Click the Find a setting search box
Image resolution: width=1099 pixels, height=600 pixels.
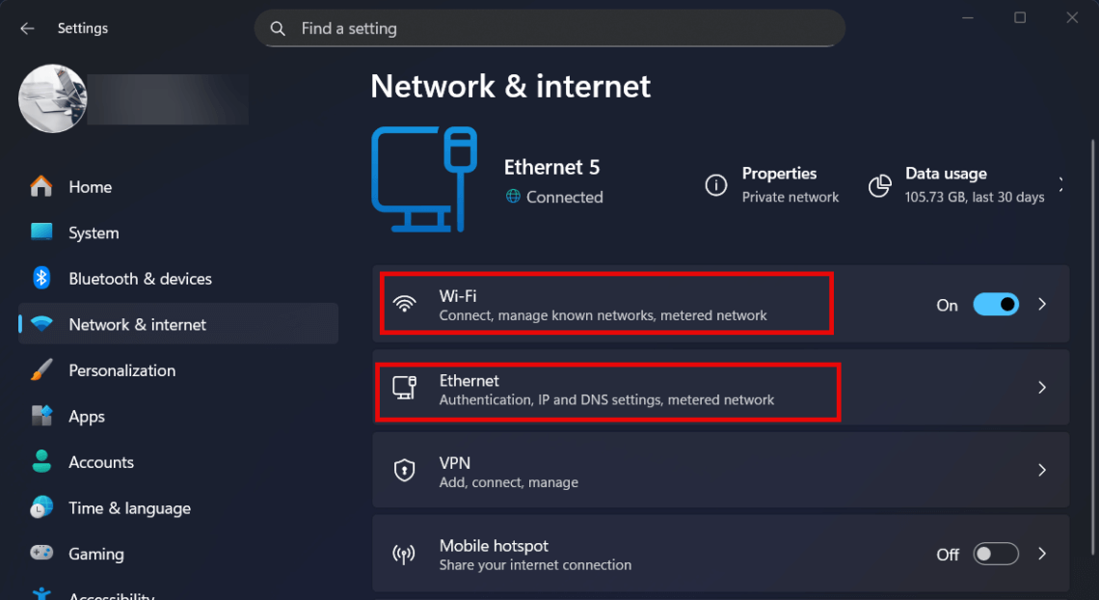click(549, 28)
